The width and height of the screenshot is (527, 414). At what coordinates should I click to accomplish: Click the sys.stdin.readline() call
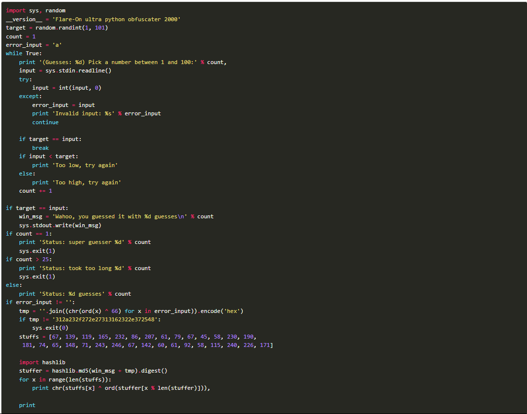point(75,70)
